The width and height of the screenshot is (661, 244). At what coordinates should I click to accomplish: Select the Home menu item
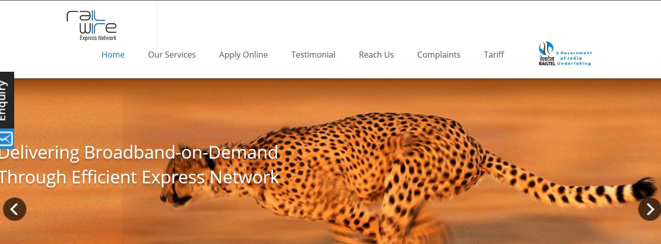[x=113, y=55]
